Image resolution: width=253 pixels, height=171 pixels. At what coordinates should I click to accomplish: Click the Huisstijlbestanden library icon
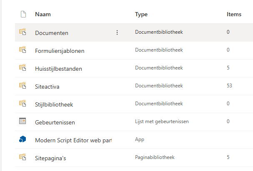pyautogui.click(x=23, y=68)
